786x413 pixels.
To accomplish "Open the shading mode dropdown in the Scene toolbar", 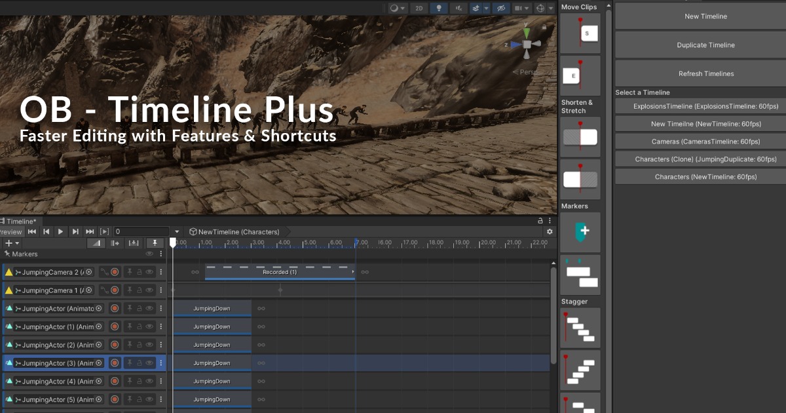I will [398, 8].
